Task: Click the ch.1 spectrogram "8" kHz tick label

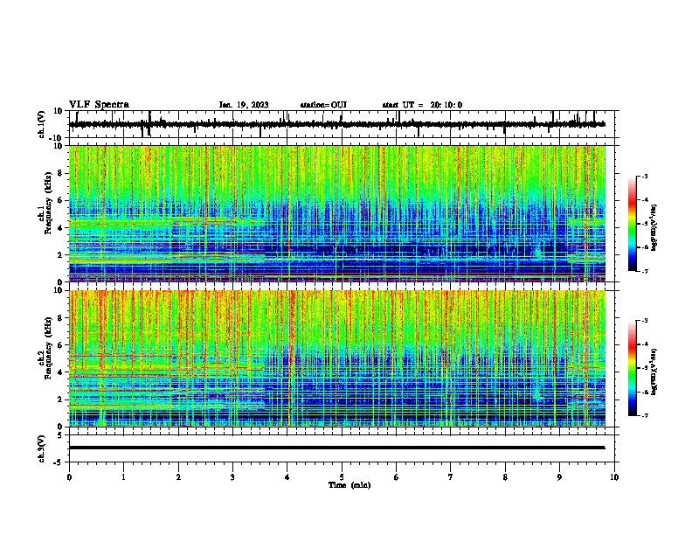Action: click(x=60, y=173)
